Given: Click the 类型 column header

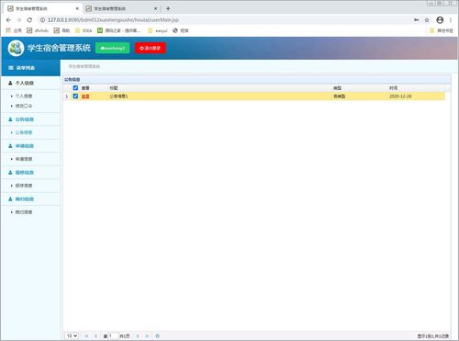Looking at the screenshot, I should coord(337,88).
